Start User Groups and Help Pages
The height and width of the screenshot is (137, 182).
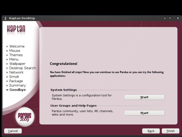coord(144,113)
